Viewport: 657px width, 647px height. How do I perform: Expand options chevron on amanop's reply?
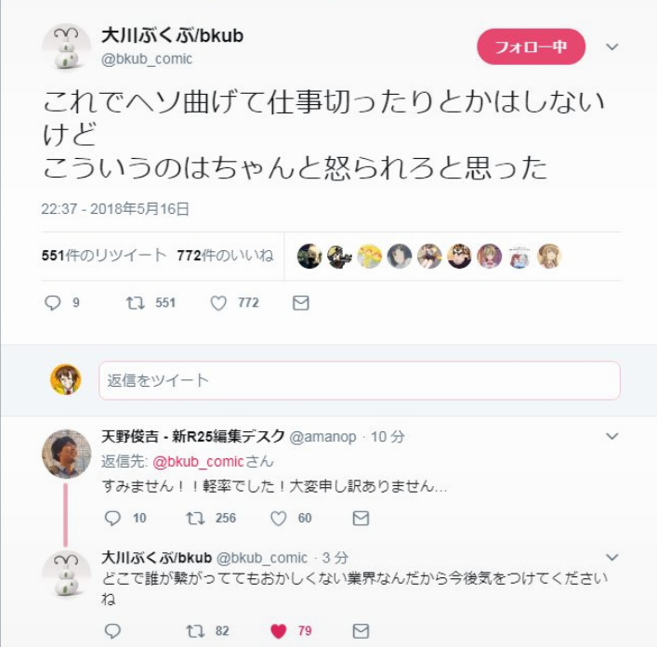(612, 436)
